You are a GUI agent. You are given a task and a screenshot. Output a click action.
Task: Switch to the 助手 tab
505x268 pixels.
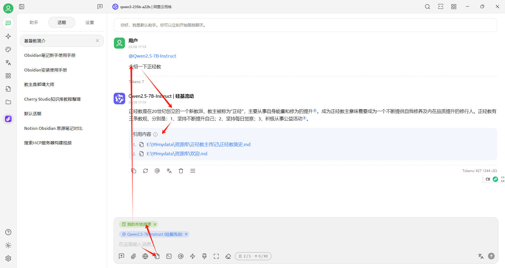tap(34, 23)
